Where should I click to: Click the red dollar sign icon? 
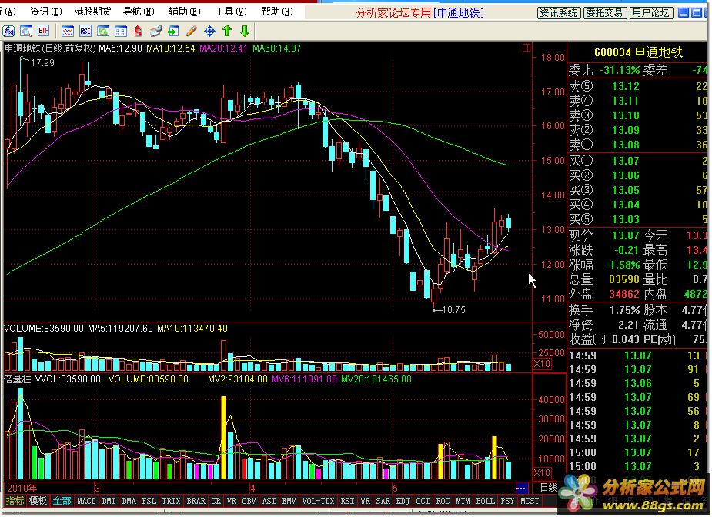click(x=139, y=31)
